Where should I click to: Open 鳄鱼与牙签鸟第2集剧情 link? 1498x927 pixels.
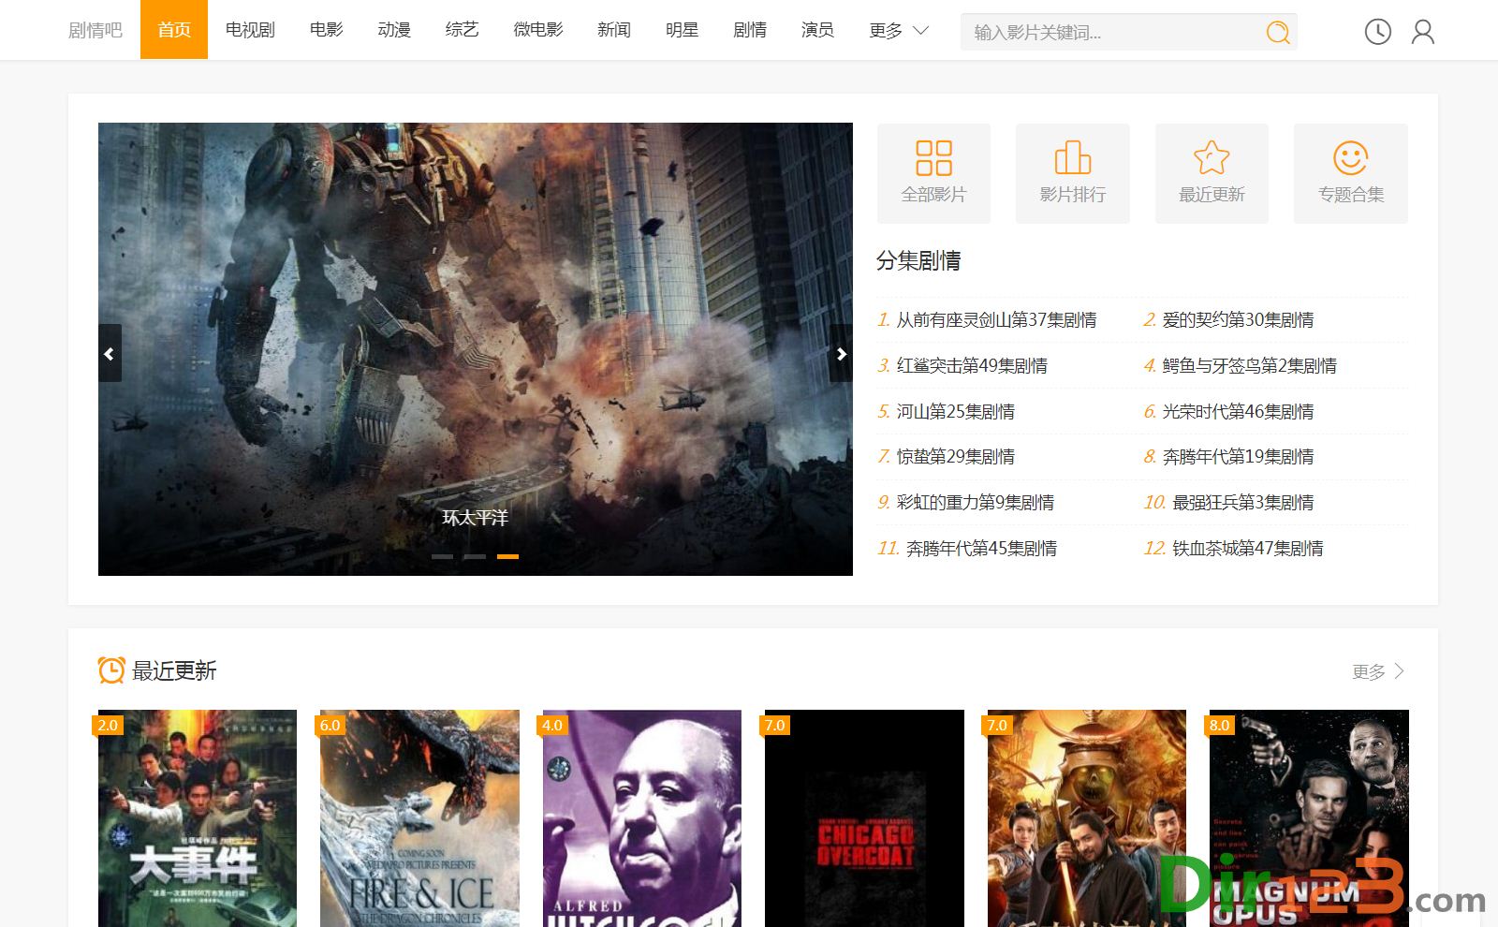click(x=1249, y=365)
